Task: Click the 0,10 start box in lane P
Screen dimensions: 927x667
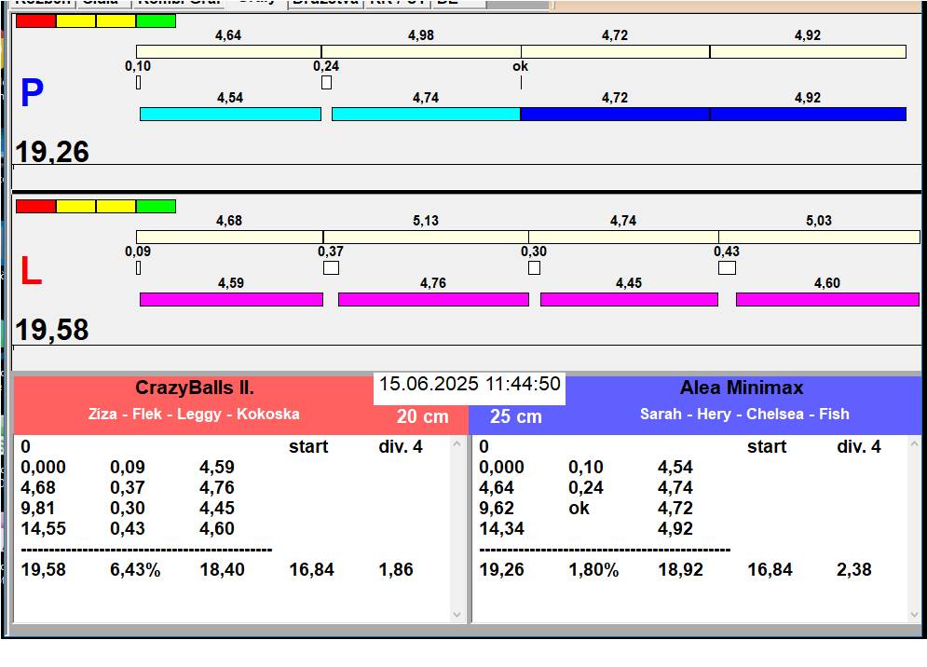Action: click(138, 83)
